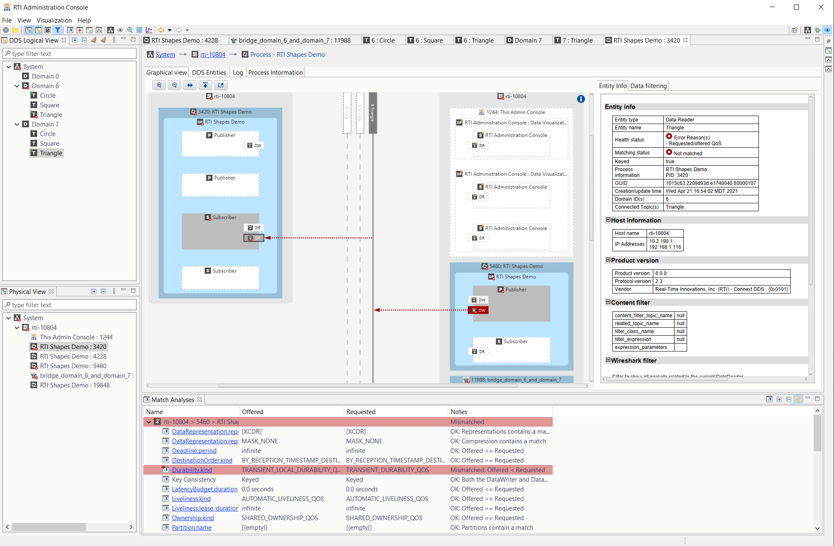Follow the rti-10804 breadcrumb link
The height and width of the screenshot is (546, 834).
coord(212,54)
